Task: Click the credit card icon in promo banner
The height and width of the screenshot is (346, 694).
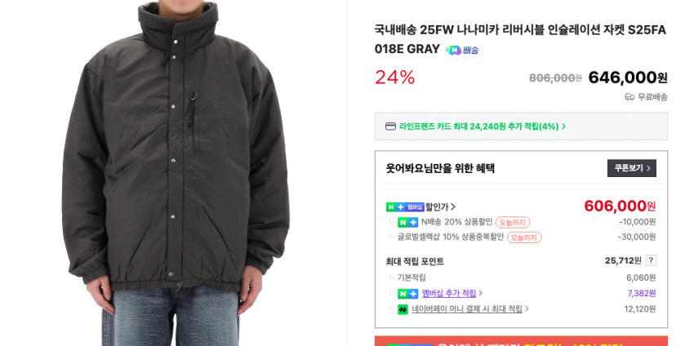Action: (x=390, y=126)
